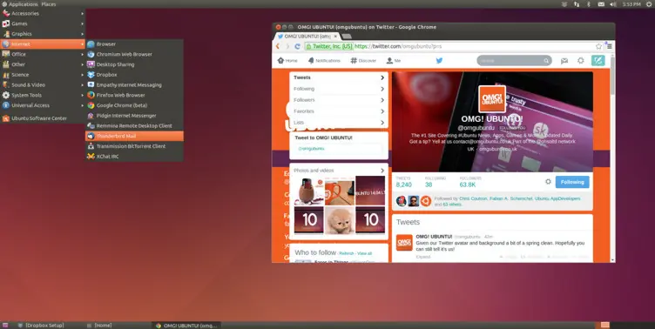Viewport: 655px width, 329px height.
Task: Expand the Other category
Action: (x=43, y=64)
